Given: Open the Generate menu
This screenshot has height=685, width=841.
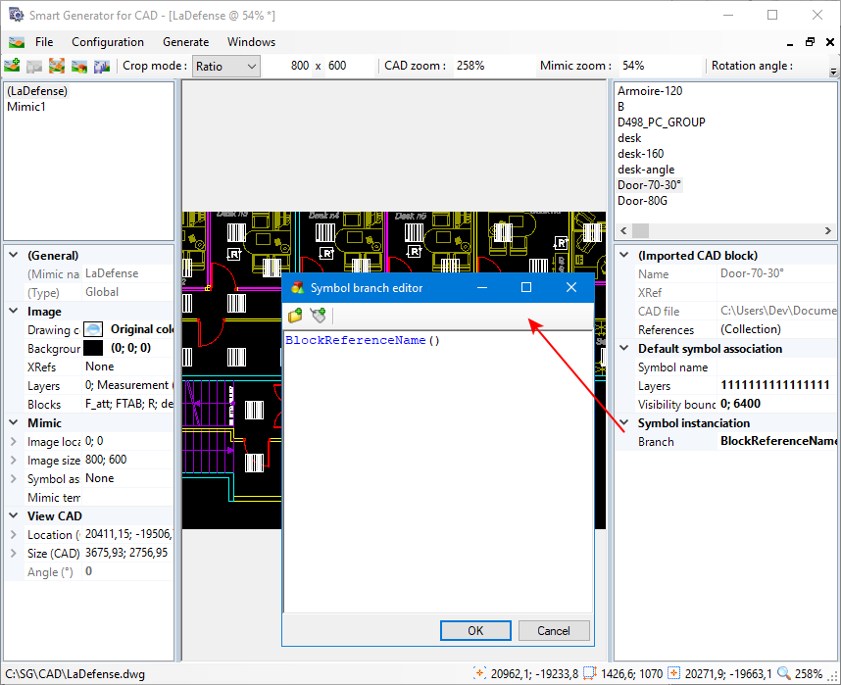Looking at the screenshot, I should 185,42.
